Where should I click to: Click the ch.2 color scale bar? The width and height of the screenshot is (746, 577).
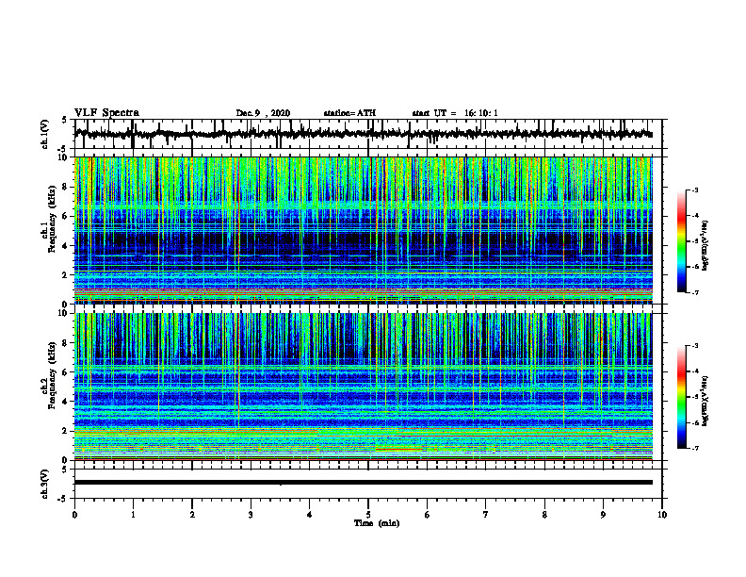(x=681, y=397)
